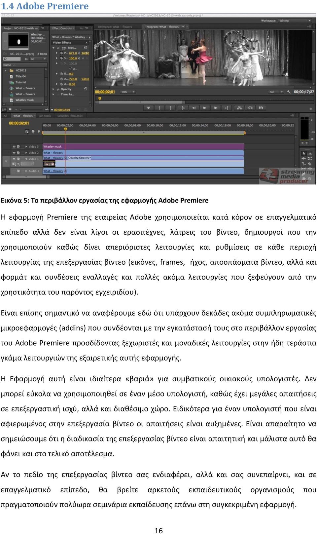Click the Program monitor duration 00;00;17;27
Viewport: 317px width, 534px height.
coord(304,92)
